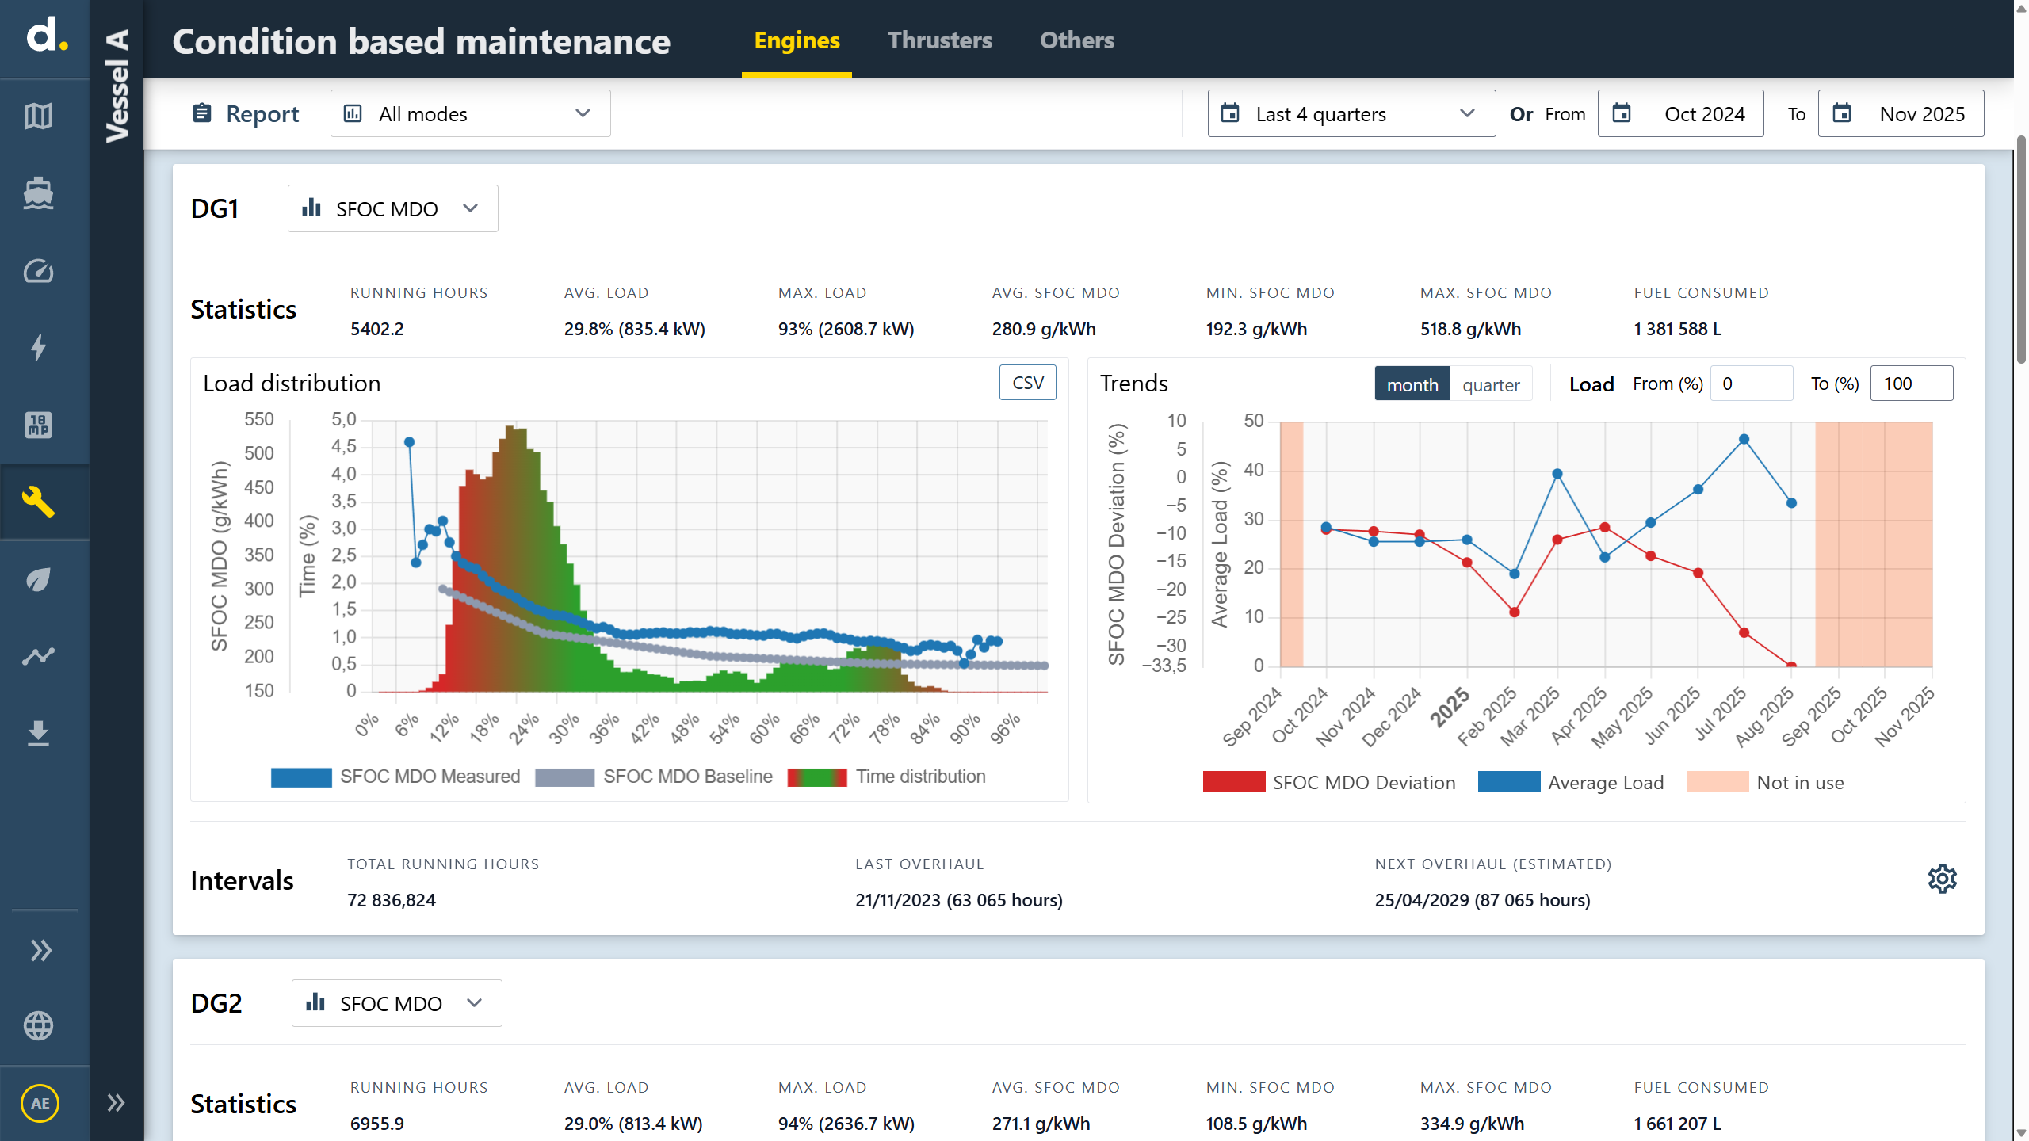Toggle SFOC MDO Measured legend series

pos(395,777)
